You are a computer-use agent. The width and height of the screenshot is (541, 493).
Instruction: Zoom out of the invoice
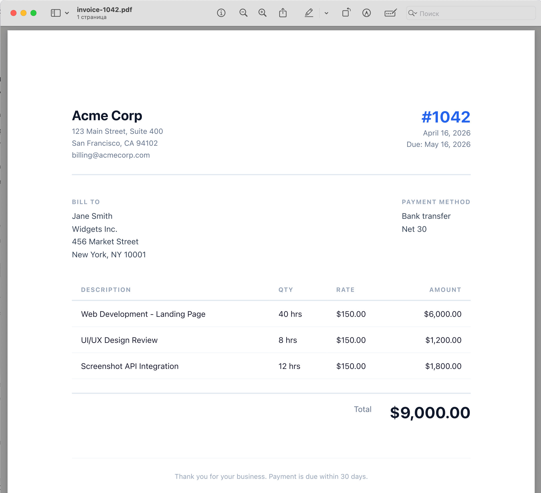pos(243,13)
